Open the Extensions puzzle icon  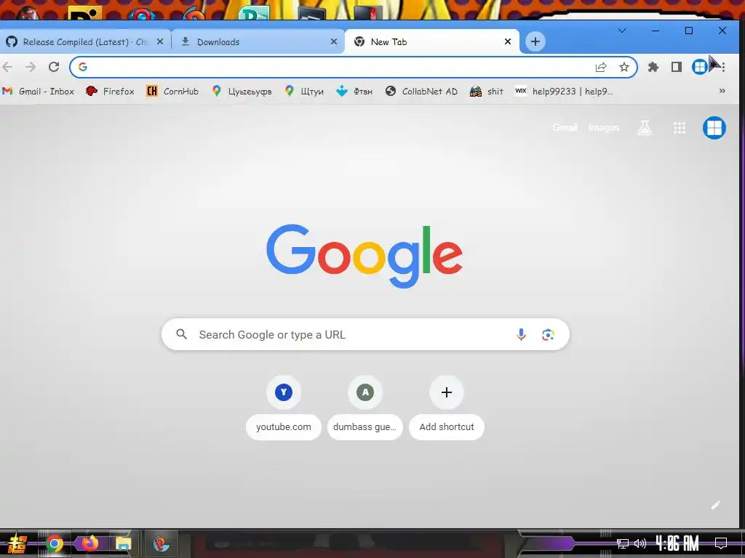click(653, 67)
